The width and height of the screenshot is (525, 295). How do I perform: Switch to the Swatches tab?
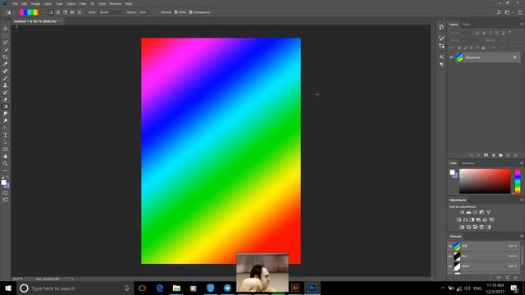[468, 163]
